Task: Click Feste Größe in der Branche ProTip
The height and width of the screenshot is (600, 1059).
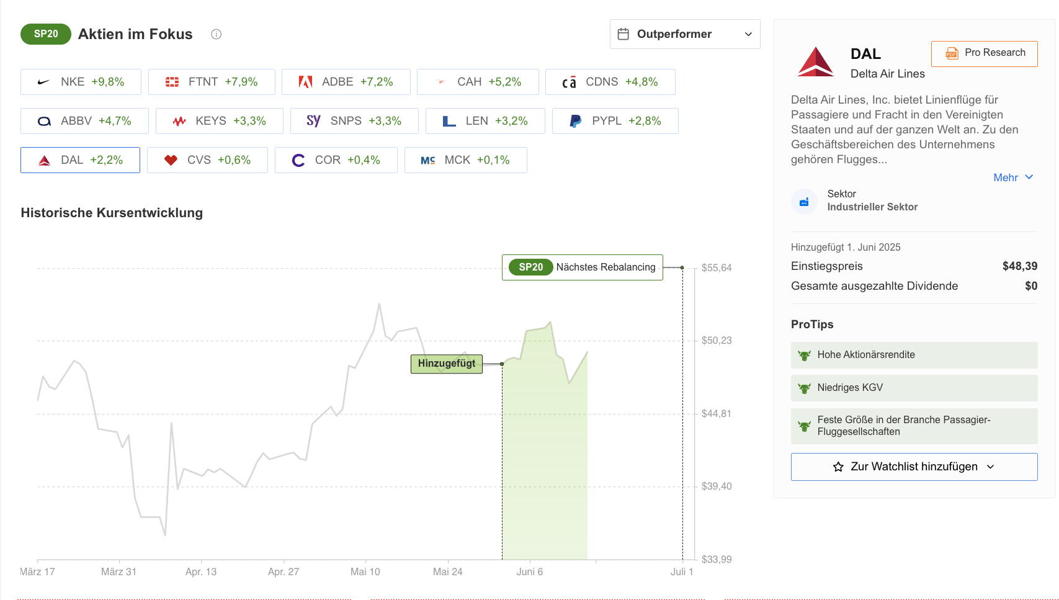Action: pyautogui.click(x=914, y=426)
